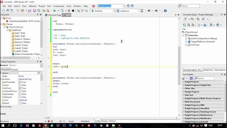This screenshot has height=128, width=227.
Task: Switch to Design view tab
Action: 104,121
